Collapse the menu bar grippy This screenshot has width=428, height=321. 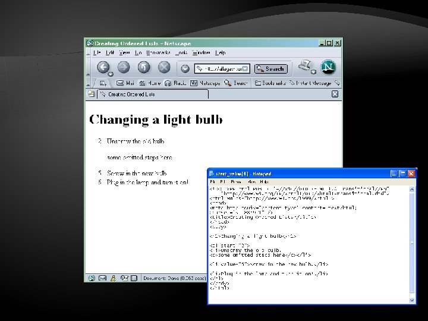pos(88,53)
